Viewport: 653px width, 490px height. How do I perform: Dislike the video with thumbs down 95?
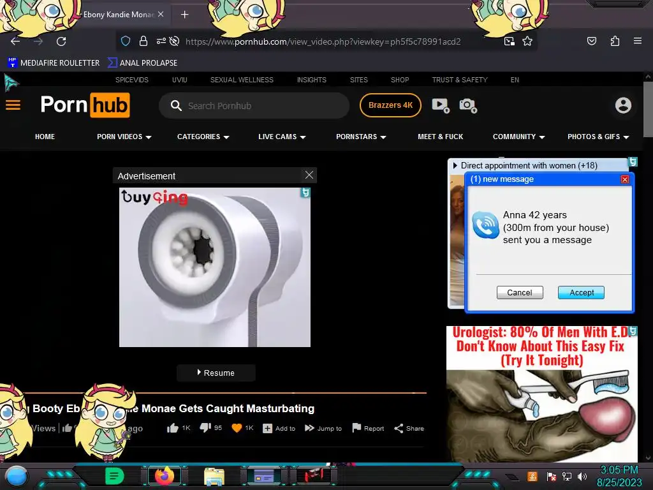[210, 428]
